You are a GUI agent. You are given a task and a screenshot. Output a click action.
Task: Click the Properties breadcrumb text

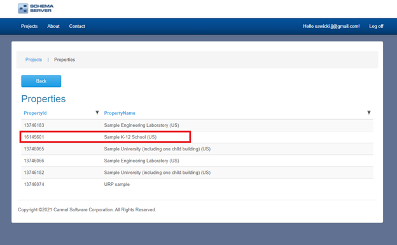(x=64, y=60)
